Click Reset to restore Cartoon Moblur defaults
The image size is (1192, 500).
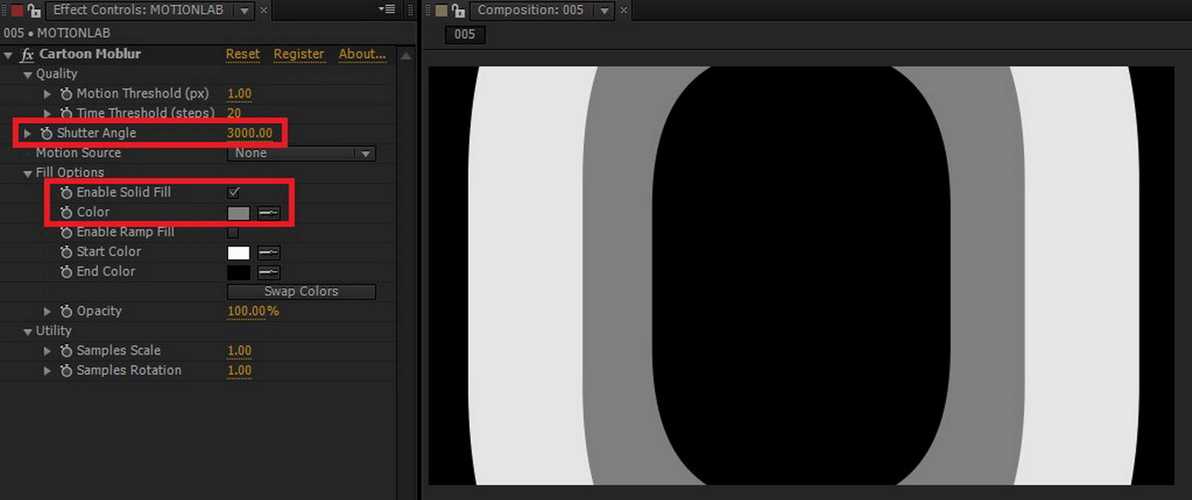pyautogui.click(x=242, y=54)
